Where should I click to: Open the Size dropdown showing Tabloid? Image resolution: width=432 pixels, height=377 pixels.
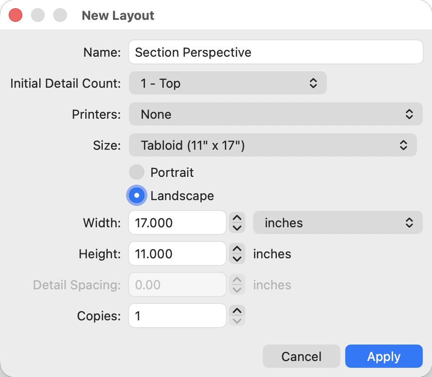pyautogui.click(x=273, y=145)
